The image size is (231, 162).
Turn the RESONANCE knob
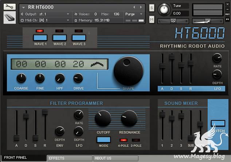click(x=129, y=118)
